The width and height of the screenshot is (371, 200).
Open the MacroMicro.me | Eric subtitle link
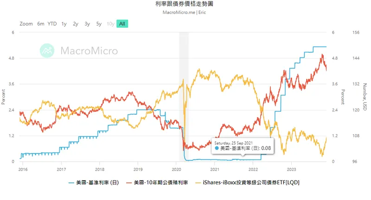185,12
